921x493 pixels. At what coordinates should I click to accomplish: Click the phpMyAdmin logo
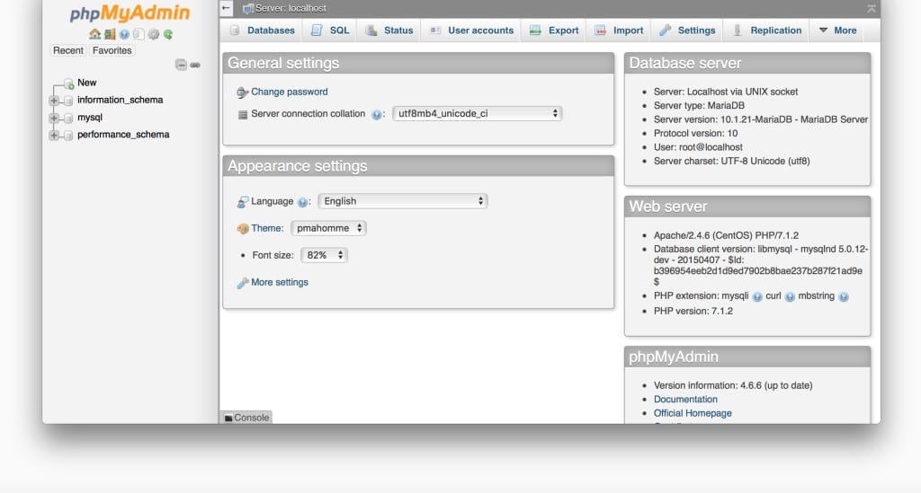[130, 13]
